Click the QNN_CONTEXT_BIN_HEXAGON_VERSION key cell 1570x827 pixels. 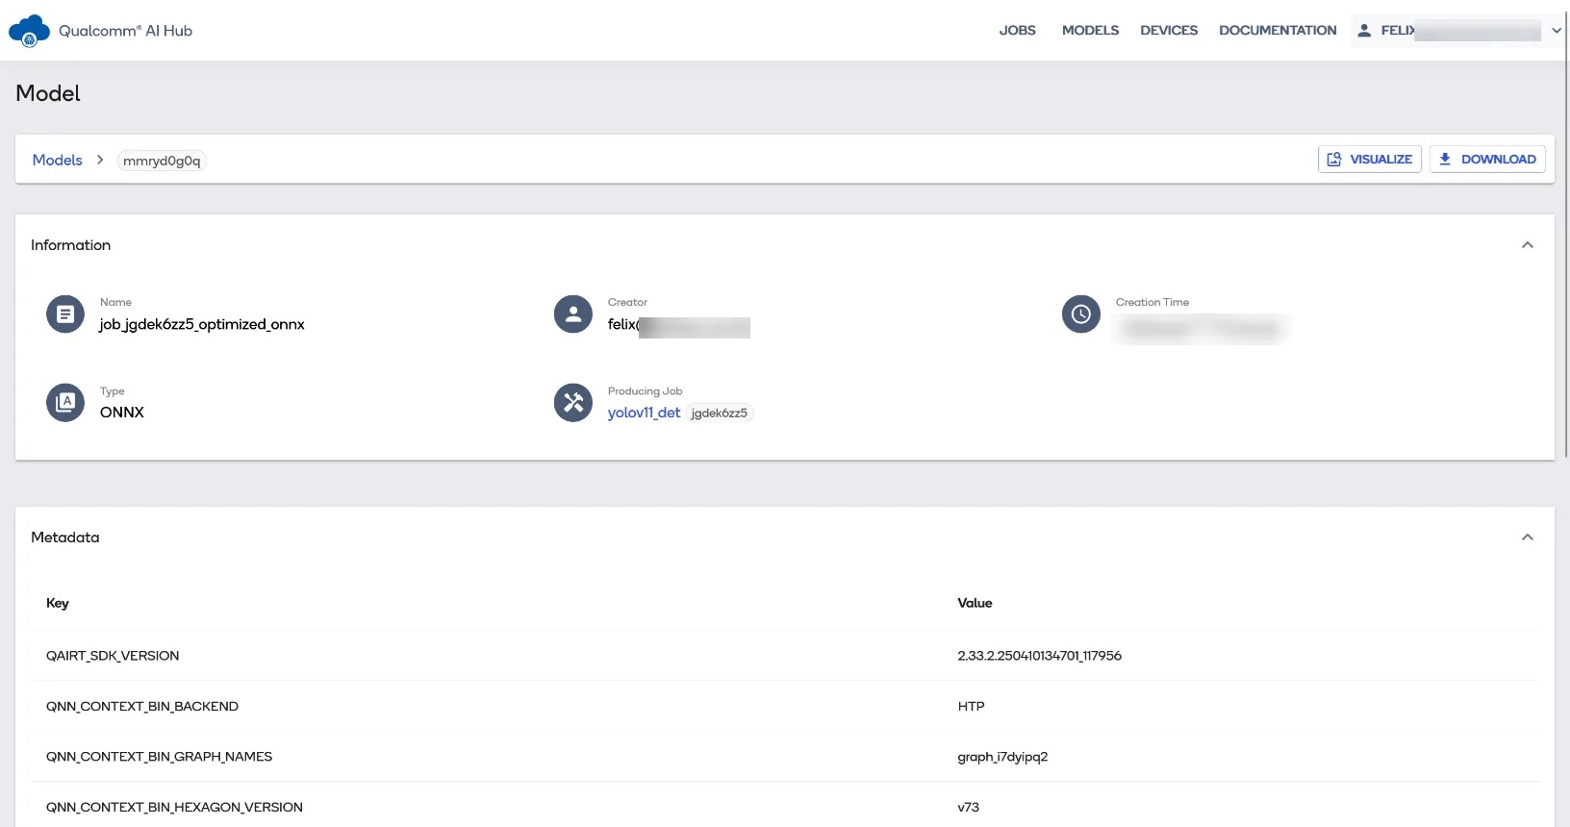pyautogui.click(x=174, y=808)
